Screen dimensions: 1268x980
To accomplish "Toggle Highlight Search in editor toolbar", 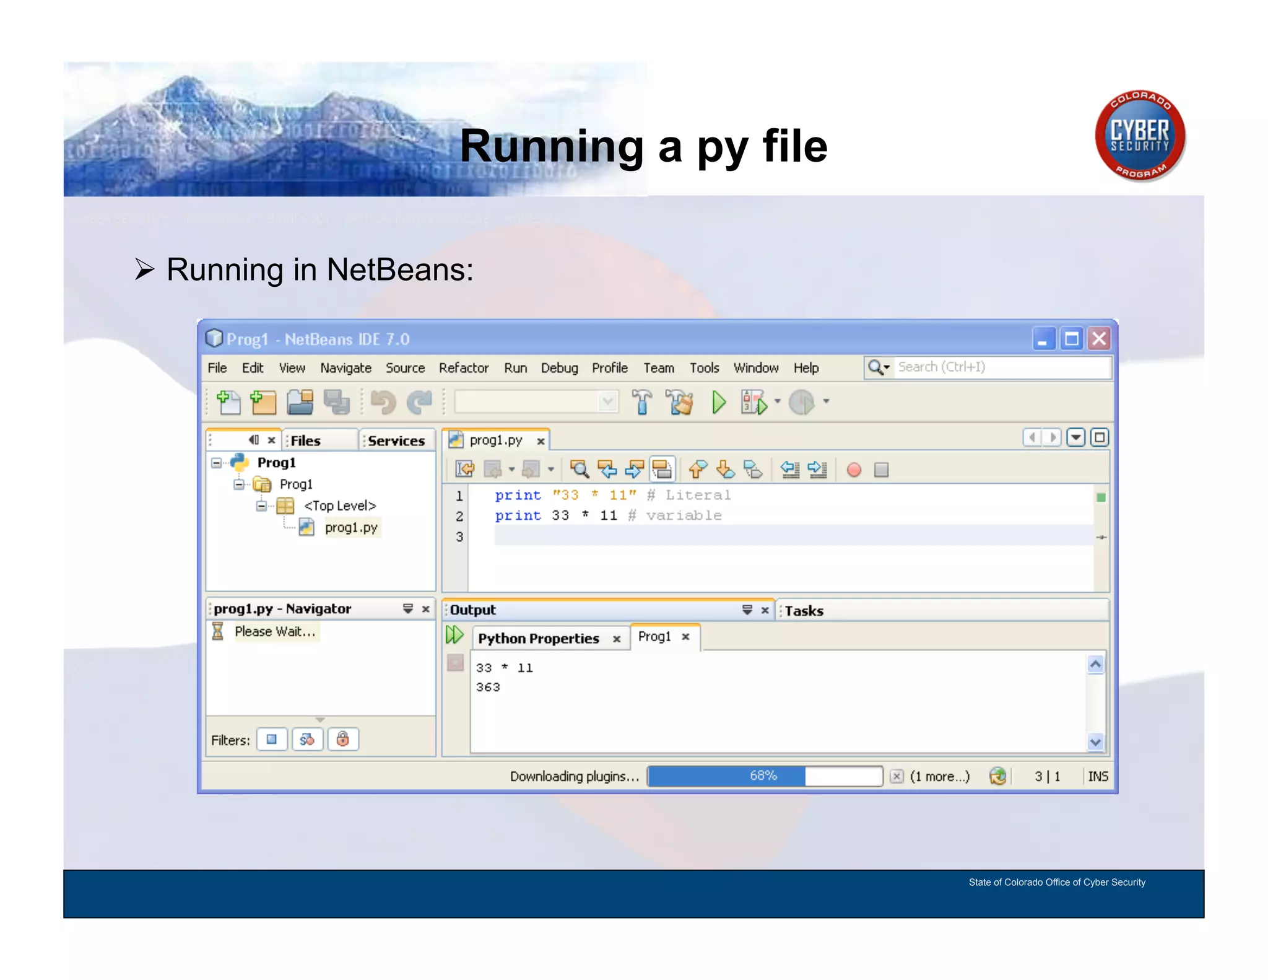I will tap(662, 469).
